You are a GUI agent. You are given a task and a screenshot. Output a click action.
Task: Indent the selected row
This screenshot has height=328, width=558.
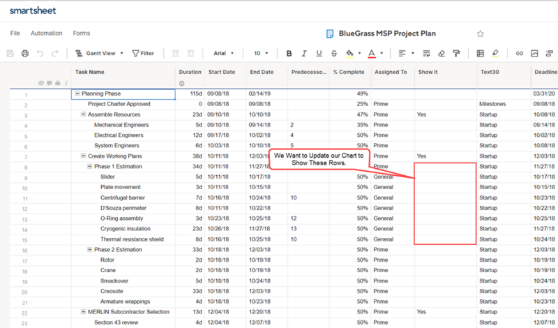[x=190, y=54]
